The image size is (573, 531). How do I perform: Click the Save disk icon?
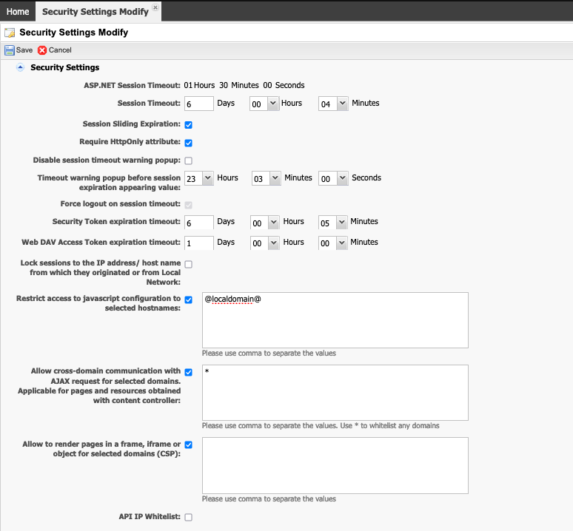[10, 50]
